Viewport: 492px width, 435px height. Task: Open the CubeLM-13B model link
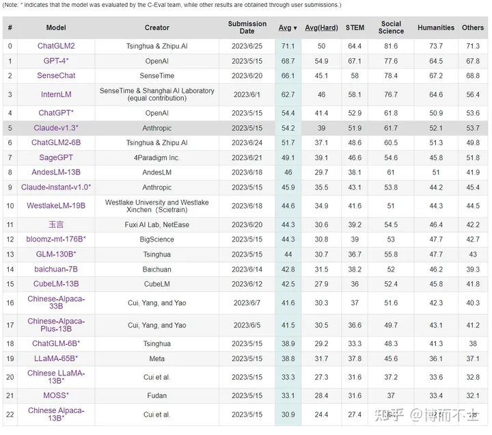(56, 284)
